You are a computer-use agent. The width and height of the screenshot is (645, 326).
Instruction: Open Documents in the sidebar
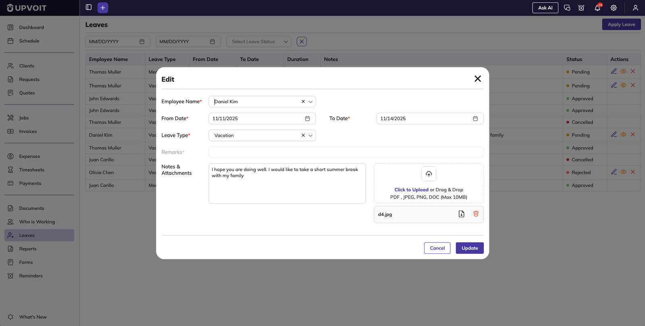(x=39, y=208)
